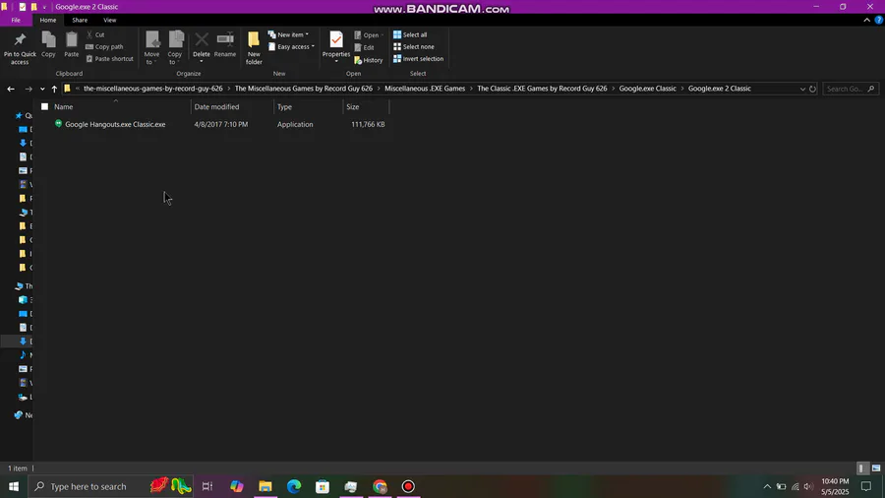Open the Move to menu
This screenshot has width=885, height=498.
151,48
